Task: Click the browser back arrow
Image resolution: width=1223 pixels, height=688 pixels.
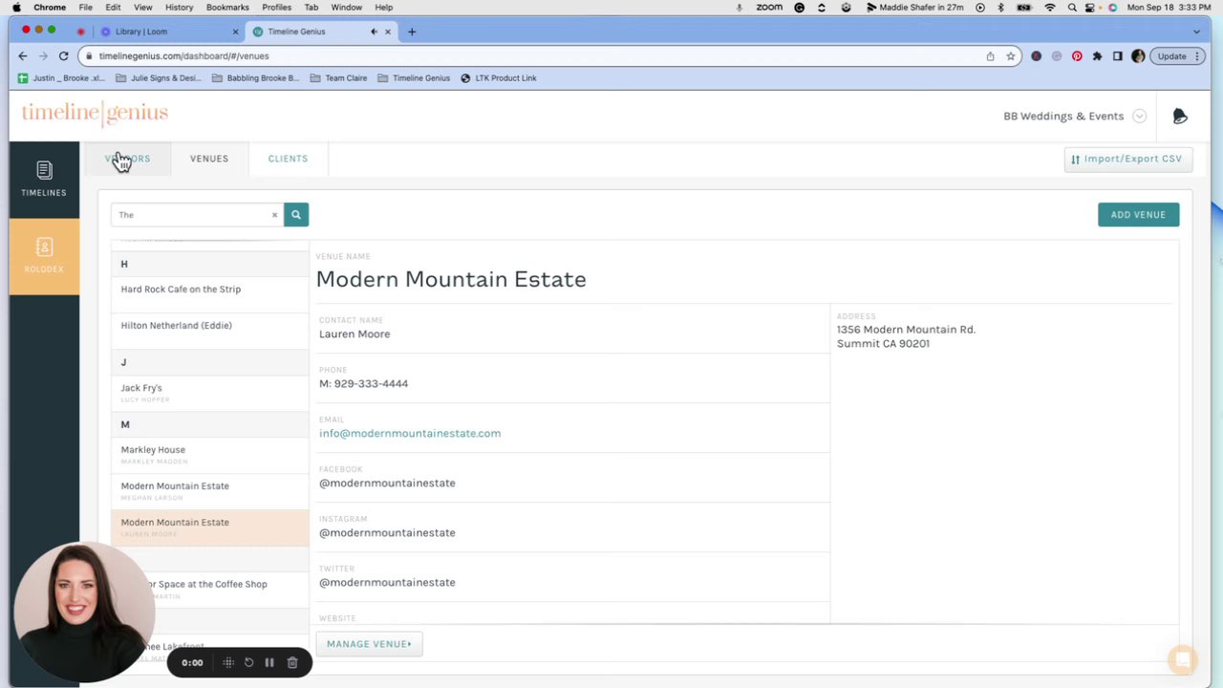Action: 23,56
